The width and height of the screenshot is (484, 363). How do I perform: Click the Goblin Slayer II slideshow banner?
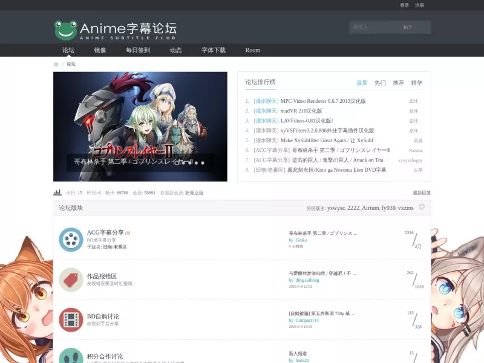[x=140, y=126]
